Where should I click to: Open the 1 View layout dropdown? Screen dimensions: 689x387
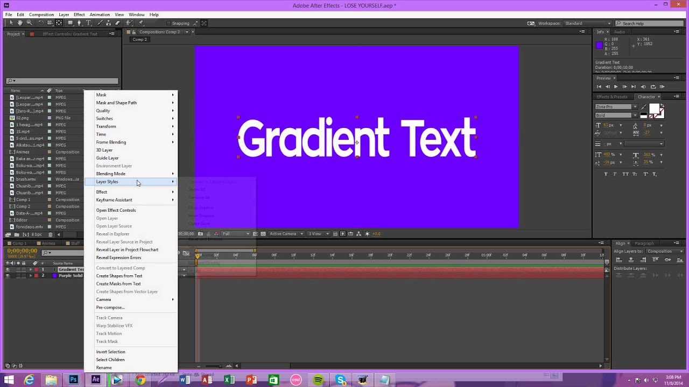pyautogui.click(x=318, y=234)
